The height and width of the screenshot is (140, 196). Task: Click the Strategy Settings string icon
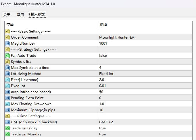coord(7,50)
